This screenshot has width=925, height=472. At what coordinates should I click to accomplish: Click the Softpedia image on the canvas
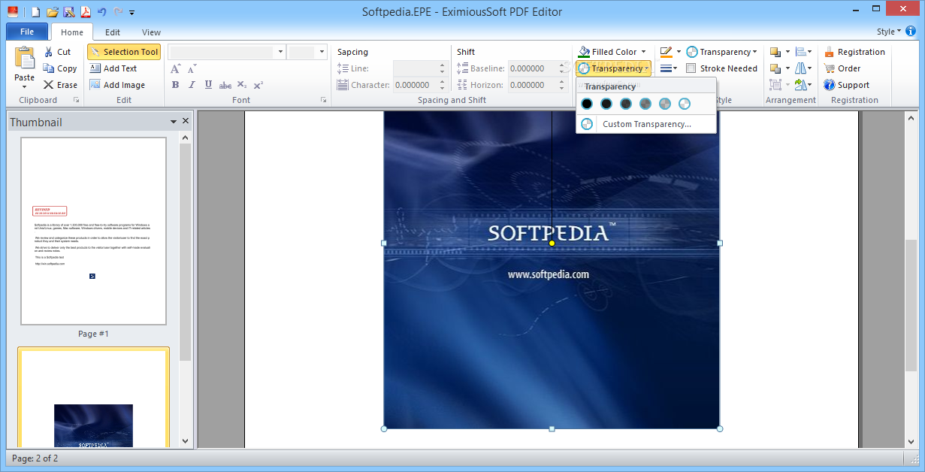coord(552,271)
